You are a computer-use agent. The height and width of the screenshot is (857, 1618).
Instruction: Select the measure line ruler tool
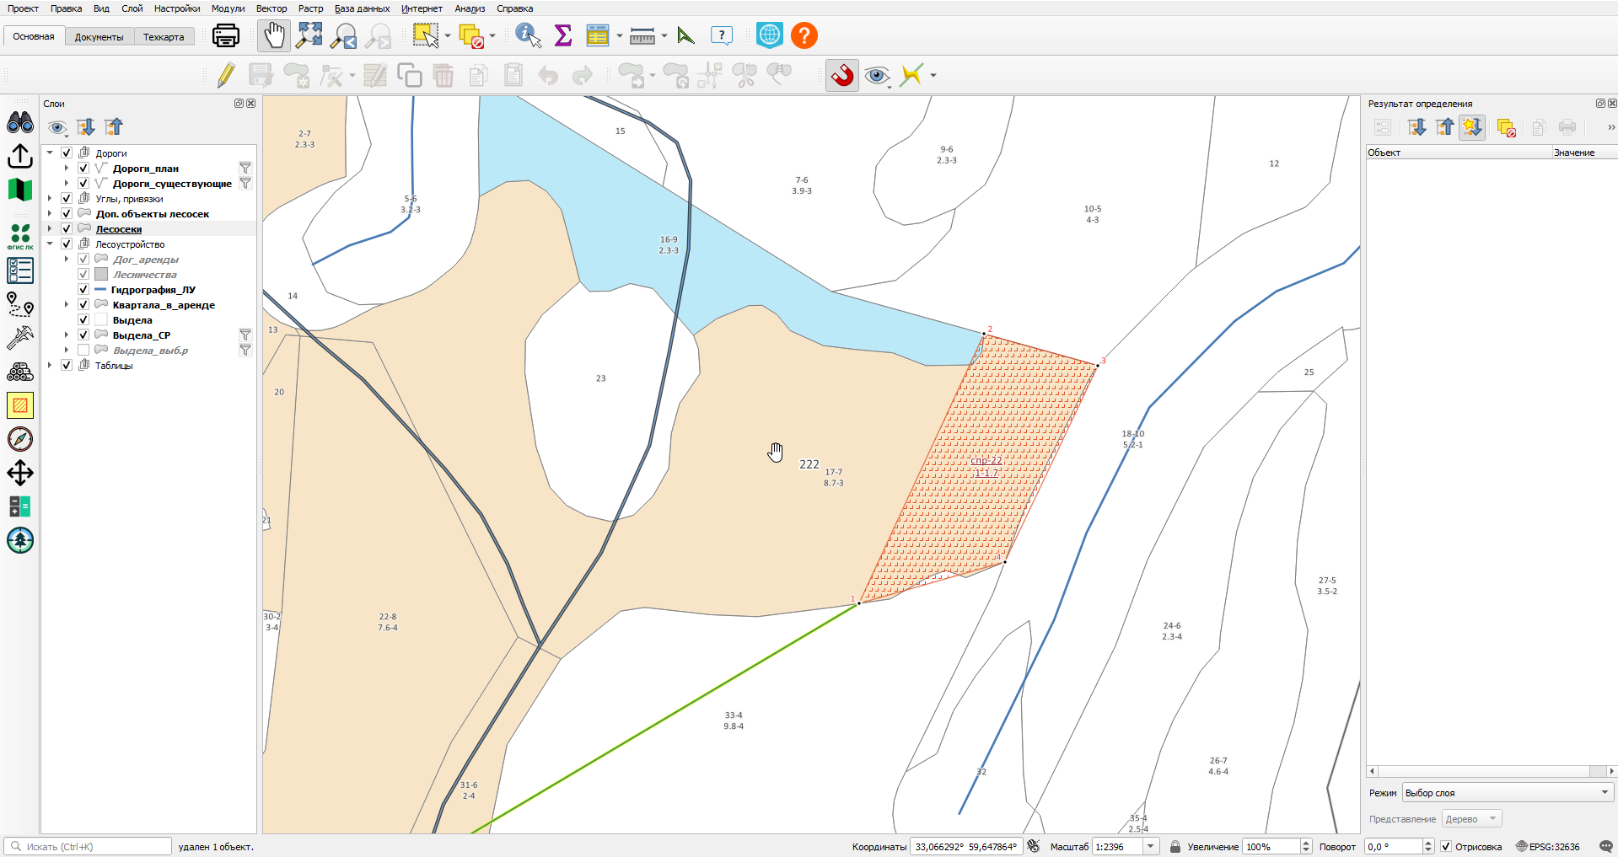coord(642,35)
